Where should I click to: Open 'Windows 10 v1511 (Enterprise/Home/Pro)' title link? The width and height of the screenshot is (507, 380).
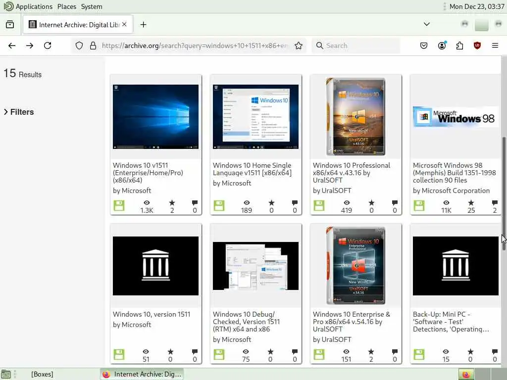pyautogui.click(x=148, y=173)
